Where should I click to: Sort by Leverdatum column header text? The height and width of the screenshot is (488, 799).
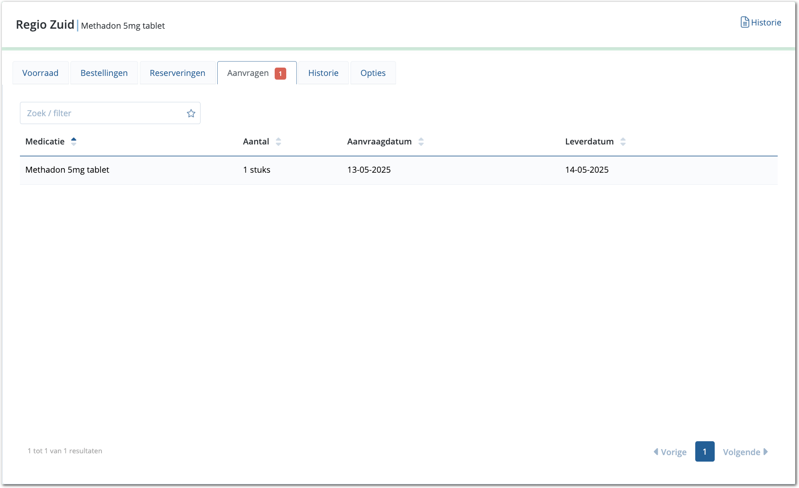(x=589, y=142)
